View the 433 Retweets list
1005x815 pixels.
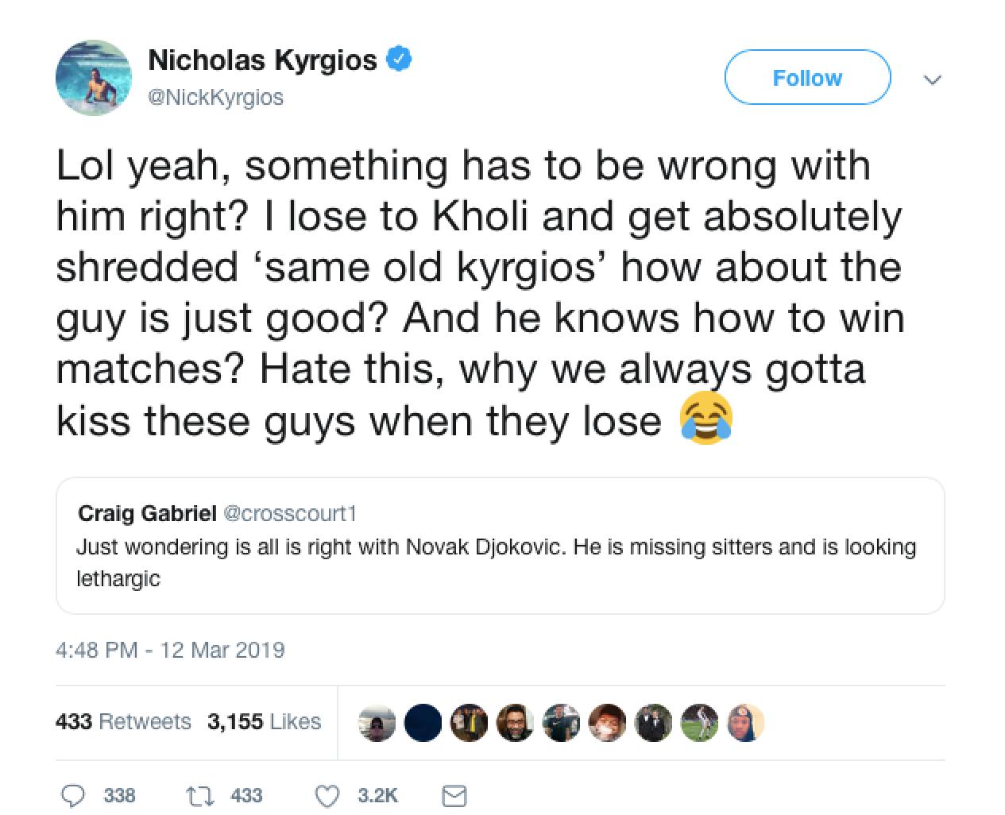point(123,721)
